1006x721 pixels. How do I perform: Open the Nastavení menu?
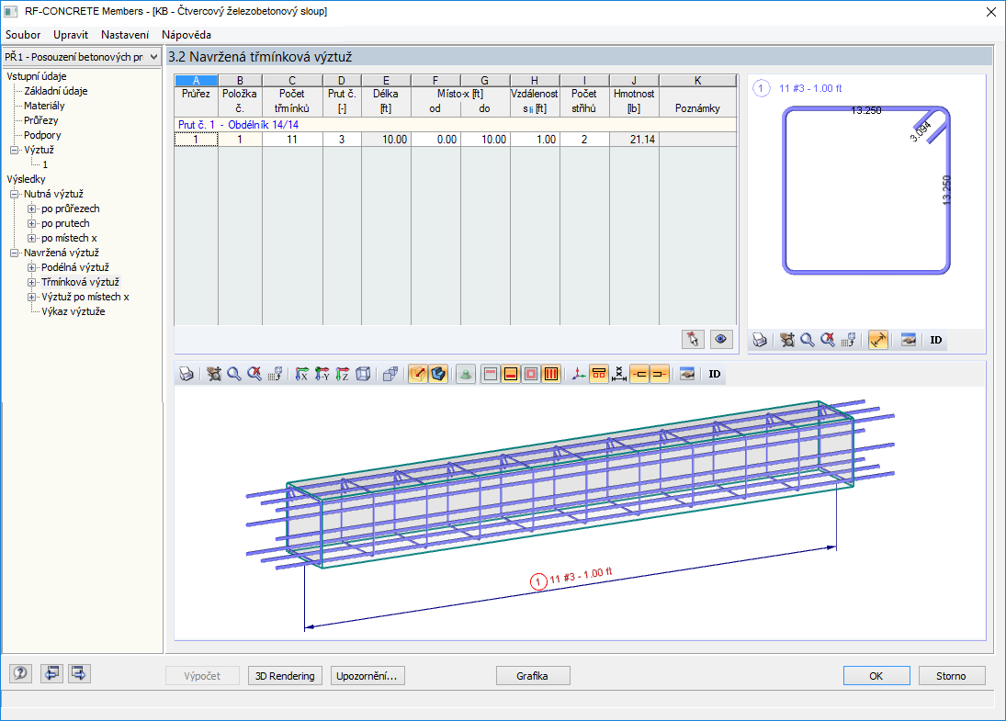pos(125,35)
